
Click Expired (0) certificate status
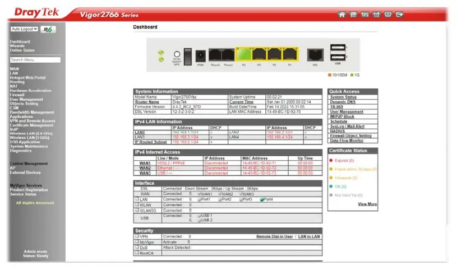pos(344,160)
